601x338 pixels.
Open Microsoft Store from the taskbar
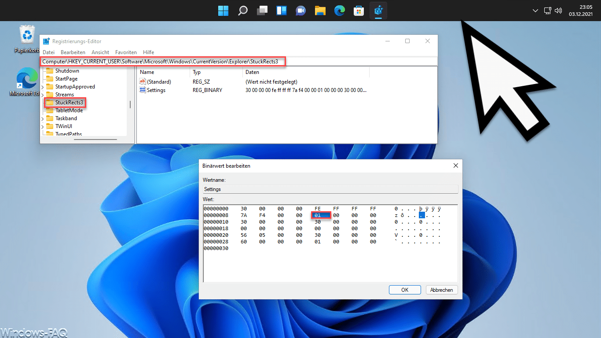pos(359,10)
